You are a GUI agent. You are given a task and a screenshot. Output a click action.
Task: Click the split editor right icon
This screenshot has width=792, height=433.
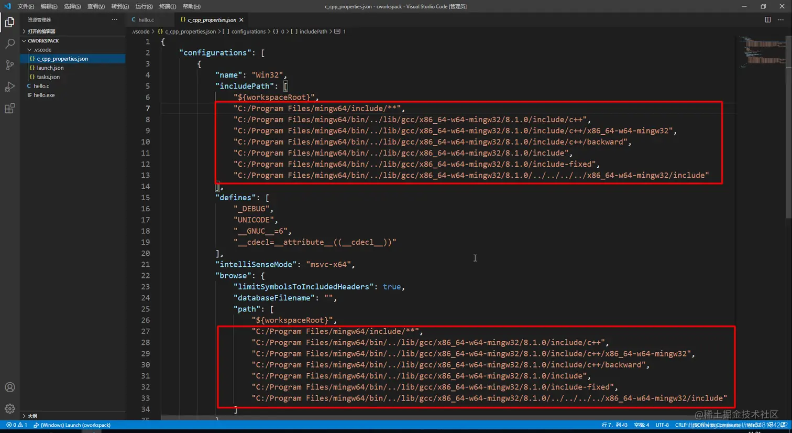click(768, 20)
